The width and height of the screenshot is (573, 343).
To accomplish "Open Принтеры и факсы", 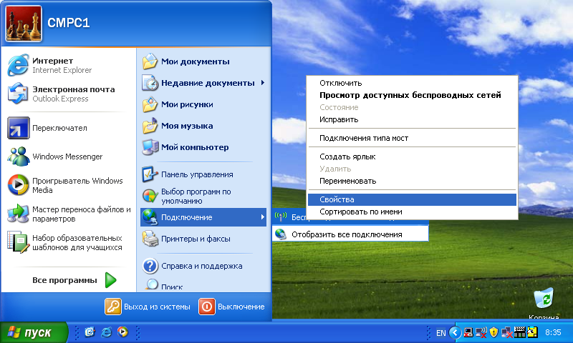I will pos(203,239).
